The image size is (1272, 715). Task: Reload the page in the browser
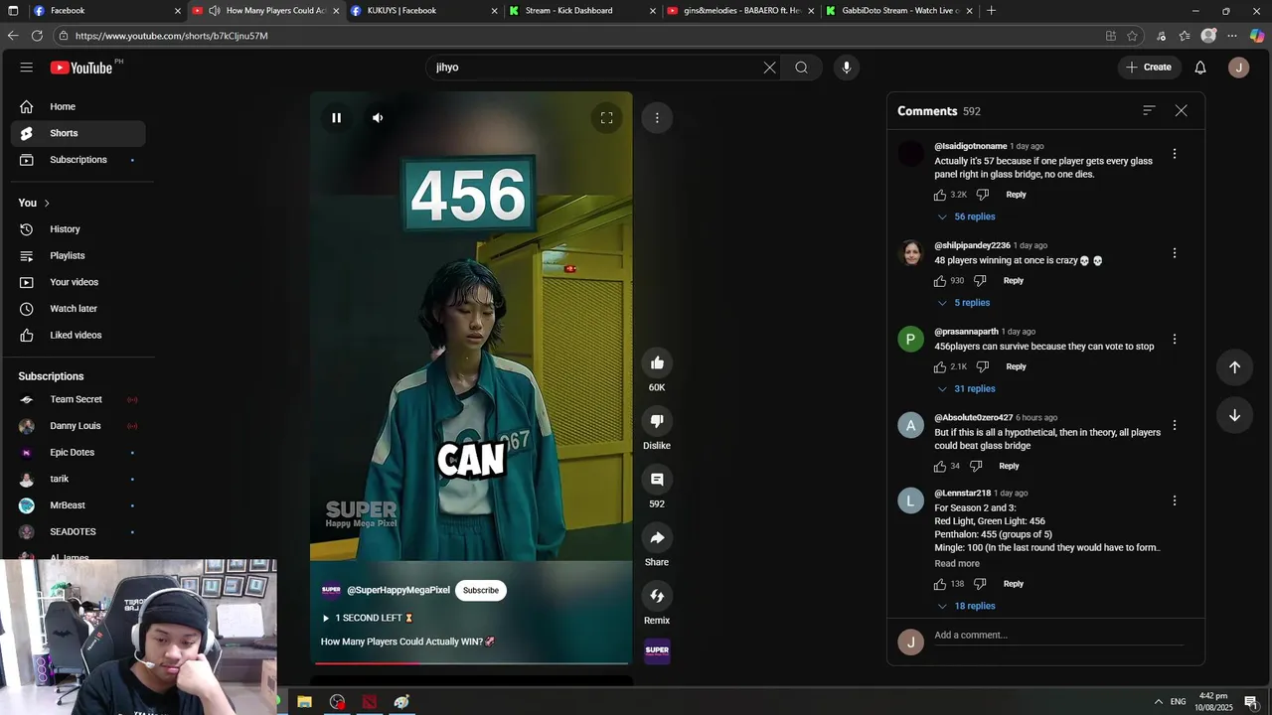pyautogui.click(x=37, y=36)
